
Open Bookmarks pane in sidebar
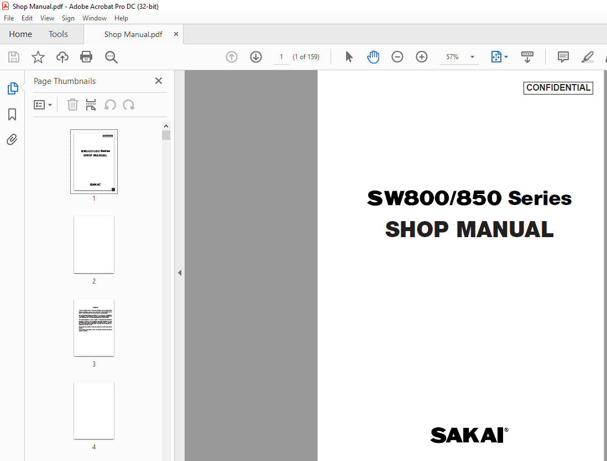point(12,114)
